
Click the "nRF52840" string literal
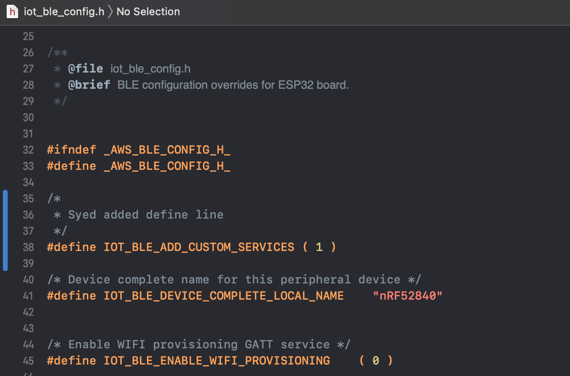(x=407, y=296)
